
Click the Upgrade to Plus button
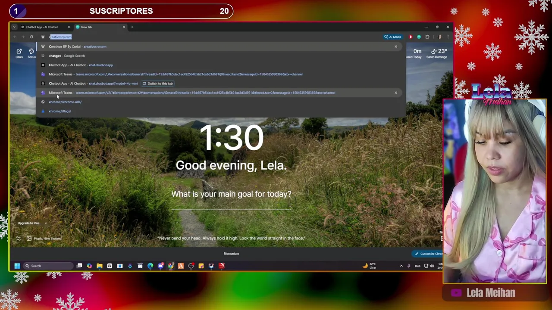click(28, 223)
